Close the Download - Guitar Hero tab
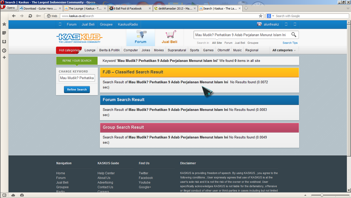The width and height of the screenshot is (351, 198). [x=60, y=8]
